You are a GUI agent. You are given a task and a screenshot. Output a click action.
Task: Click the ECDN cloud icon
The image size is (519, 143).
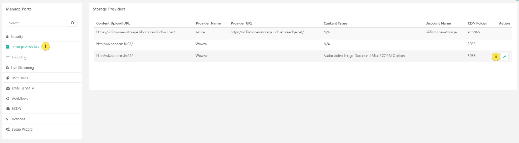pyautogui.click(x=8, y=109)
